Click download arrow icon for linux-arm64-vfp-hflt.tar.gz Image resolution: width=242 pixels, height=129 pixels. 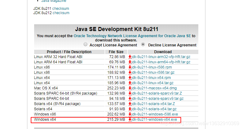[130, 62]
